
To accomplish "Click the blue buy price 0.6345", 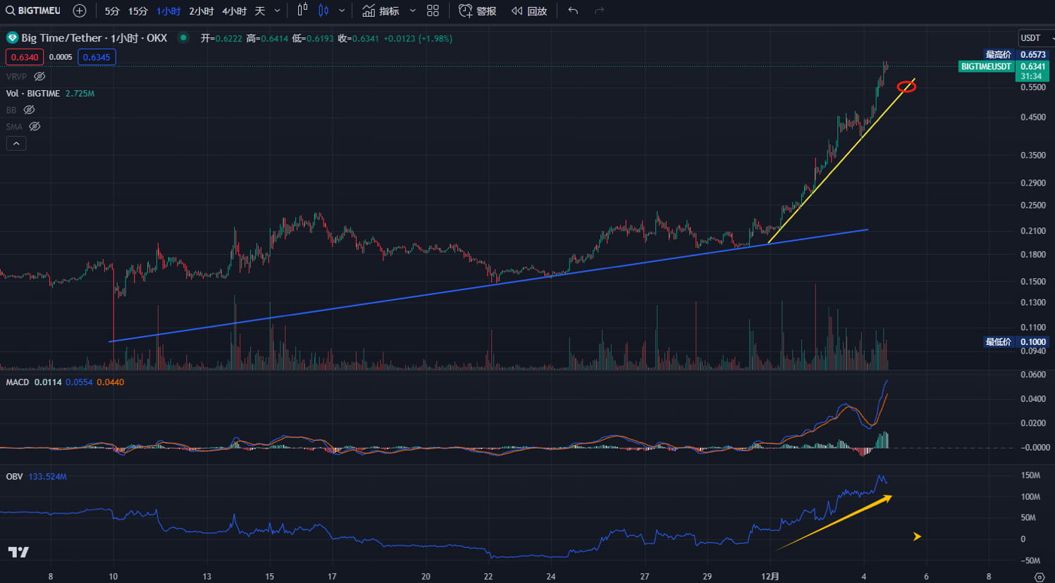I will pos(97,57).
